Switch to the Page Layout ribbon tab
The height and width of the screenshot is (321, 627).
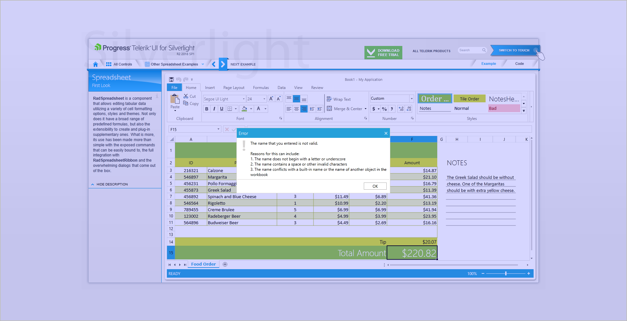tap(234, 88)
